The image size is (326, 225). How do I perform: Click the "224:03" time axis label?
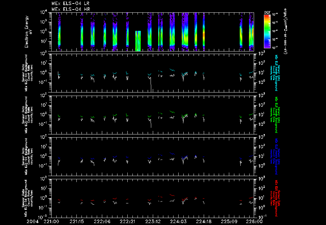[x=178, y=222]
